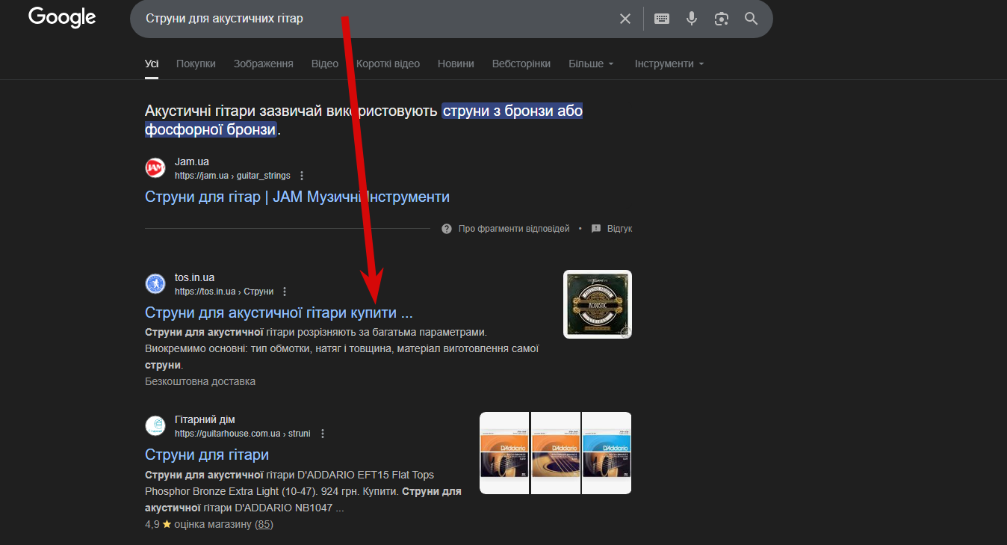
Task: Open the tos.in.ua site favicon
Action: click(x=155, y=284)
